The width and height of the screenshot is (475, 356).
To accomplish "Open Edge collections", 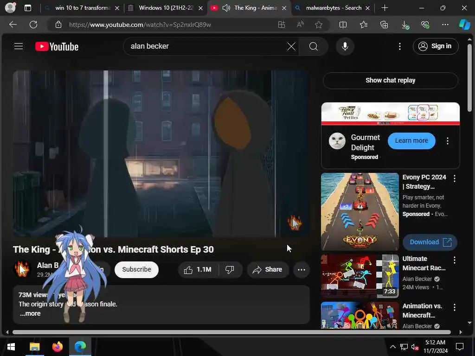I will [x=384, y=25].
